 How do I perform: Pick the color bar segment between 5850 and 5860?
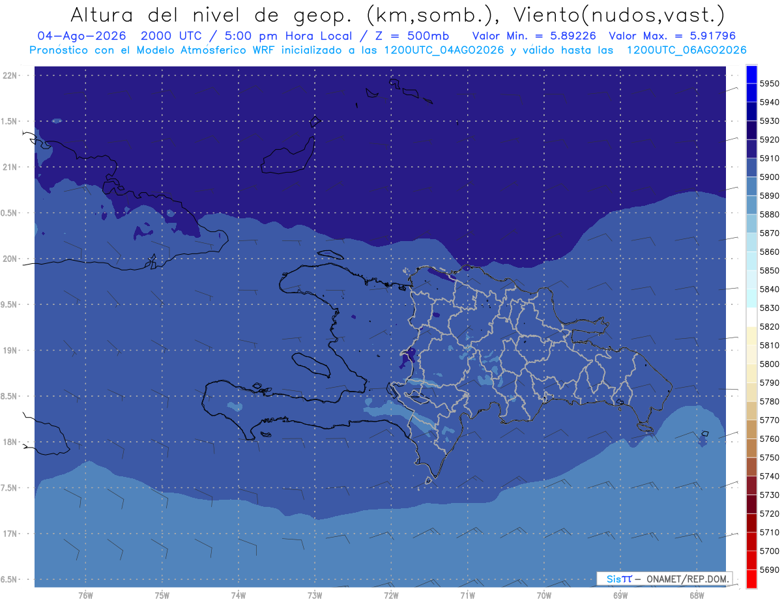tap(751, 261)
